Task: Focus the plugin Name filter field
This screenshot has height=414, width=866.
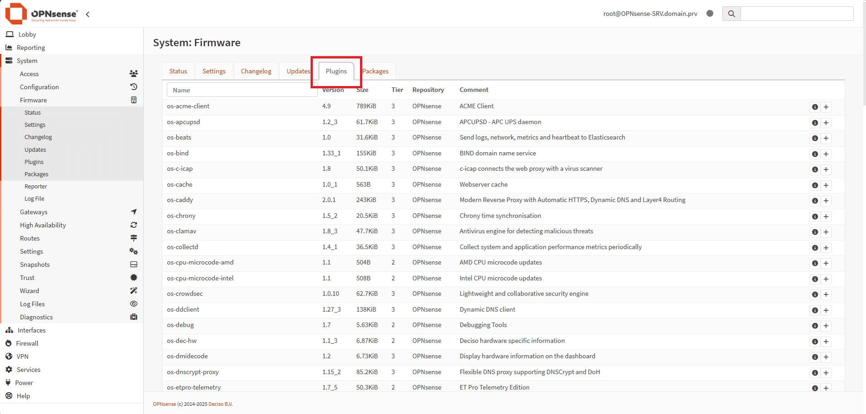Action: click(242, 90)
